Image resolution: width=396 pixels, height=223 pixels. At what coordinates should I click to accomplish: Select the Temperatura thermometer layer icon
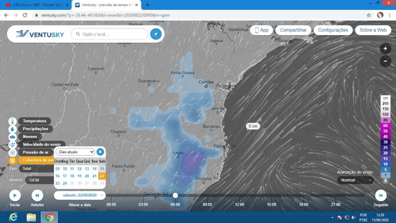click(x=13, y=121)
